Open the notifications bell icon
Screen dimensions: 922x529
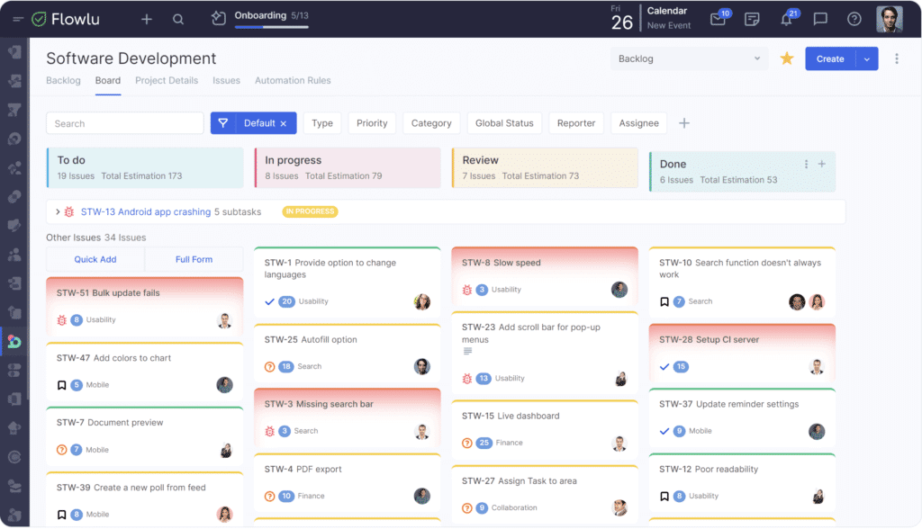coord(786,19)
